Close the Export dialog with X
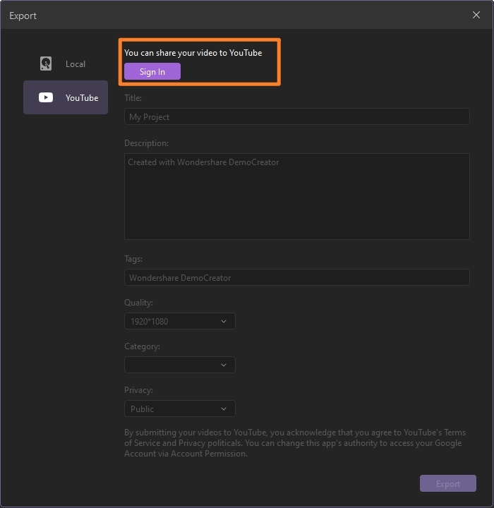Image resolution: width=494 pixels, height=508 pixels. tap(476, 15)
